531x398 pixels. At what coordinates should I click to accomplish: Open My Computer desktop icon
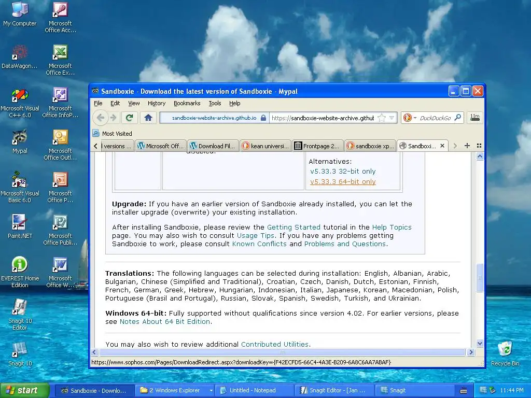(20, 14)
